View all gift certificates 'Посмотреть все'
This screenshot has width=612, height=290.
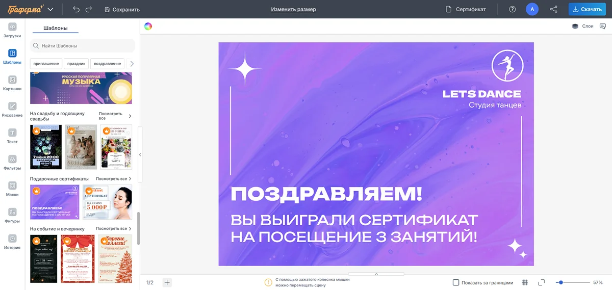(113, 179)
